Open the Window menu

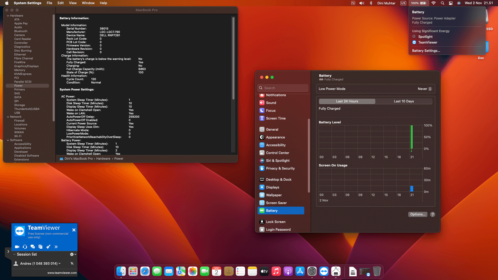pos(88,3)
